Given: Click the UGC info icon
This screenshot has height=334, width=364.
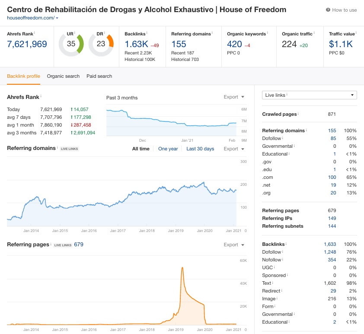Looking at the screenshot, I should (x=275, y=267).
